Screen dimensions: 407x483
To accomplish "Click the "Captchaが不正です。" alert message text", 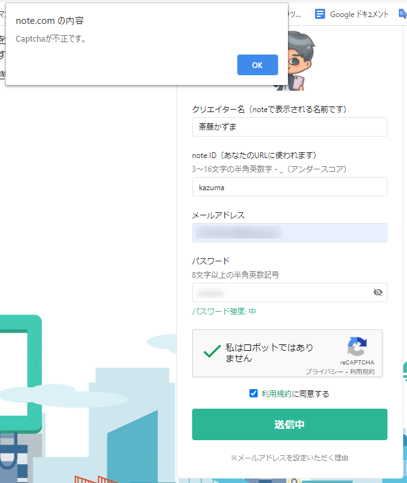I will [51, 39].
